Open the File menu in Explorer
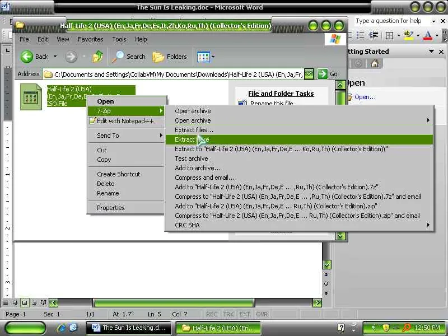The height and width of the screenshot is (336, 448). [x=24, y=39]
